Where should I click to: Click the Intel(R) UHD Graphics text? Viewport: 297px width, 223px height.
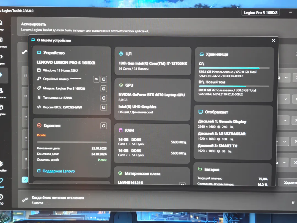(137, 107)
